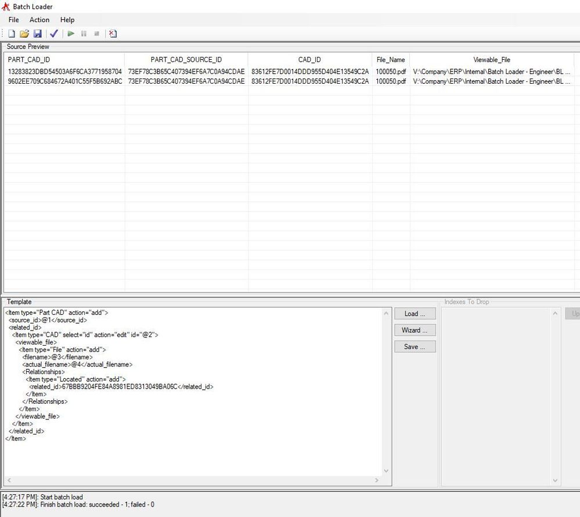
Task: Click template scrollbar down arrow
Action: click(x=386, y=471)
